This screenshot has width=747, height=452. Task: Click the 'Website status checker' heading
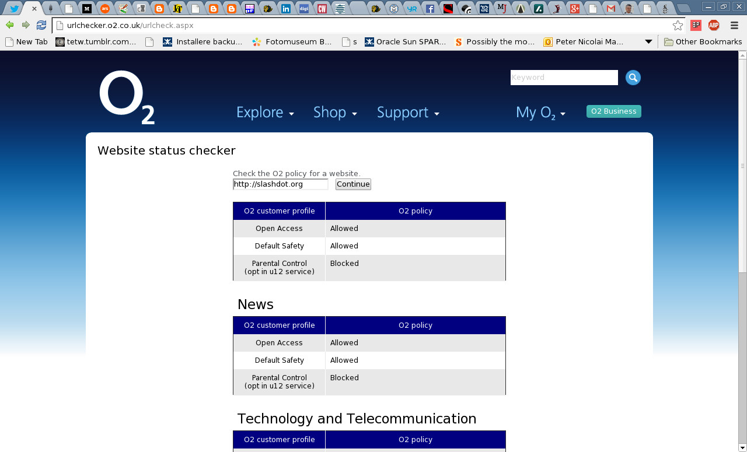(x=166, y=150)
